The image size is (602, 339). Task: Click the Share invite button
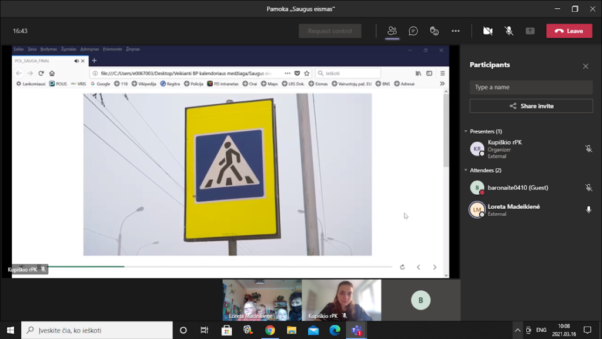click(531, 106)
